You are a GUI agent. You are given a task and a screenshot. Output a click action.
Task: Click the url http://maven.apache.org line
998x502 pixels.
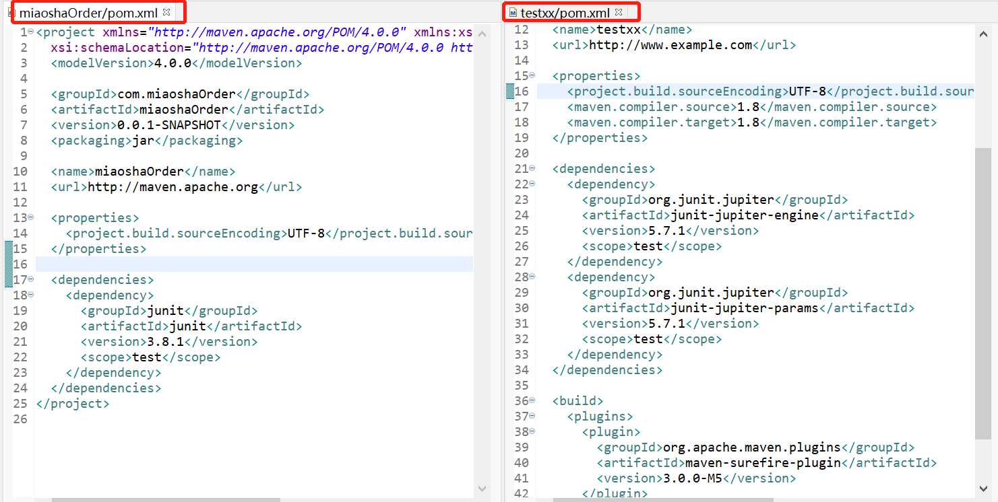point(176,187)
